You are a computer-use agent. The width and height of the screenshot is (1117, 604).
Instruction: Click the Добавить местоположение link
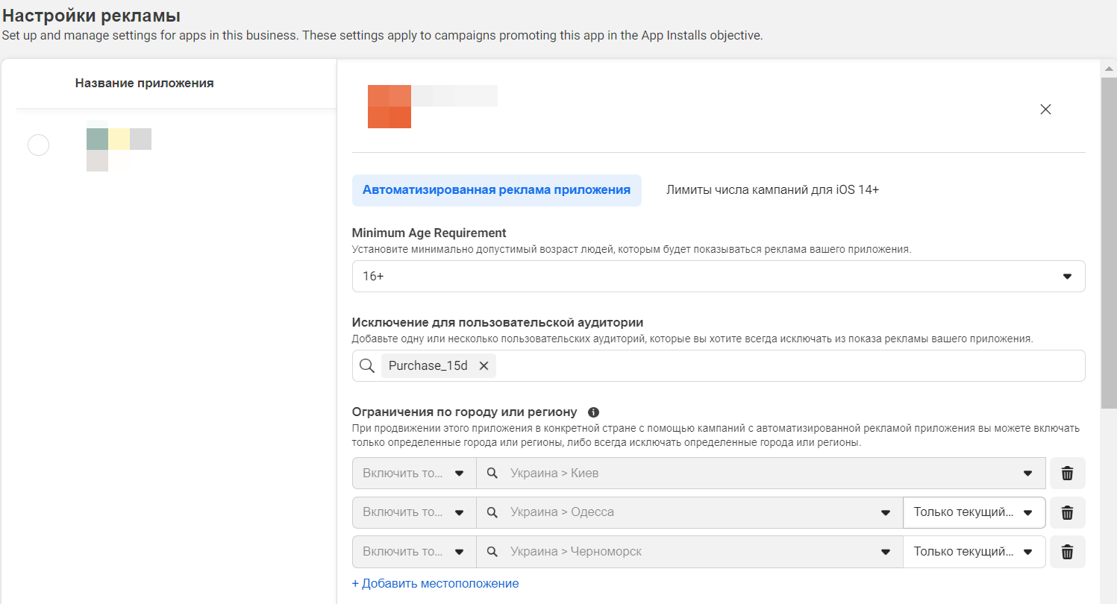435,584
